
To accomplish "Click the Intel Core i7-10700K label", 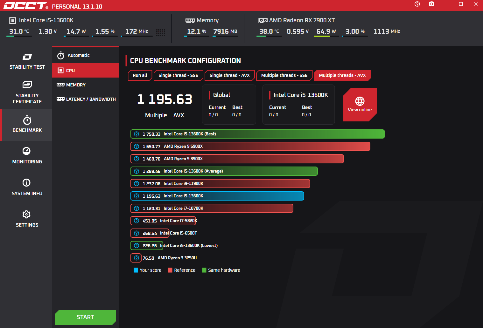I will [x=184, y=208].
